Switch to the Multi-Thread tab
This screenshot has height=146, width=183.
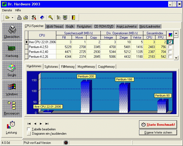click(x=55, y=26)
